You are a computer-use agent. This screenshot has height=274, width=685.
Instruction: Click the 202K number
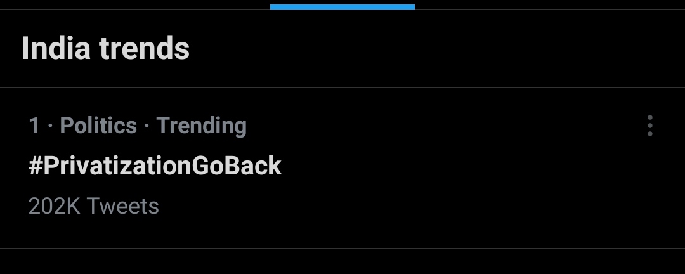coord(55,206)
